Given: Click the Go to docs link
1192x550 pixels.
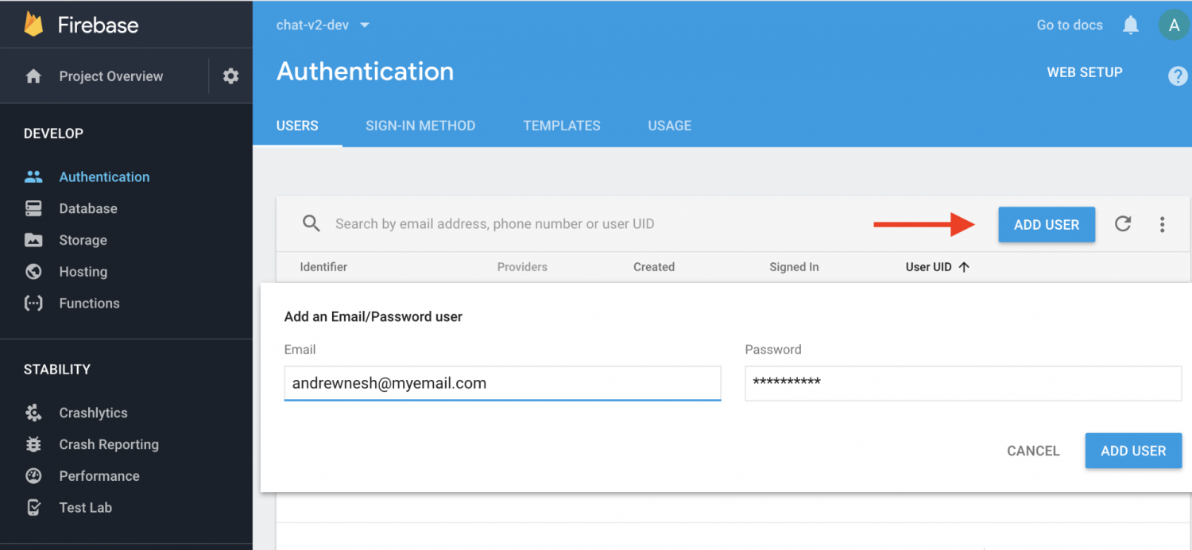Looking at the screenshot, I should [1070, 25].
